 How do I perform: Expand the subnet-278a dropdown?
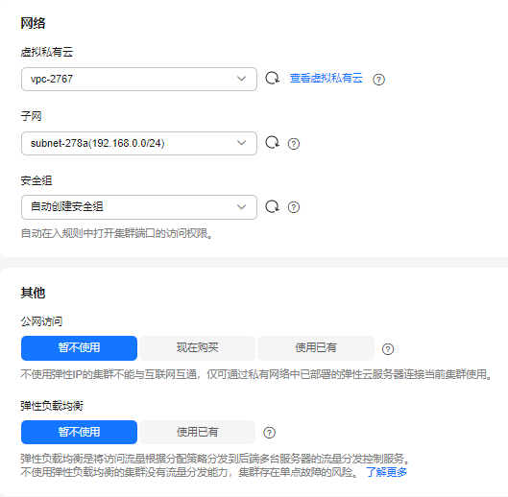pyautogui.click(x=139, y=143)
